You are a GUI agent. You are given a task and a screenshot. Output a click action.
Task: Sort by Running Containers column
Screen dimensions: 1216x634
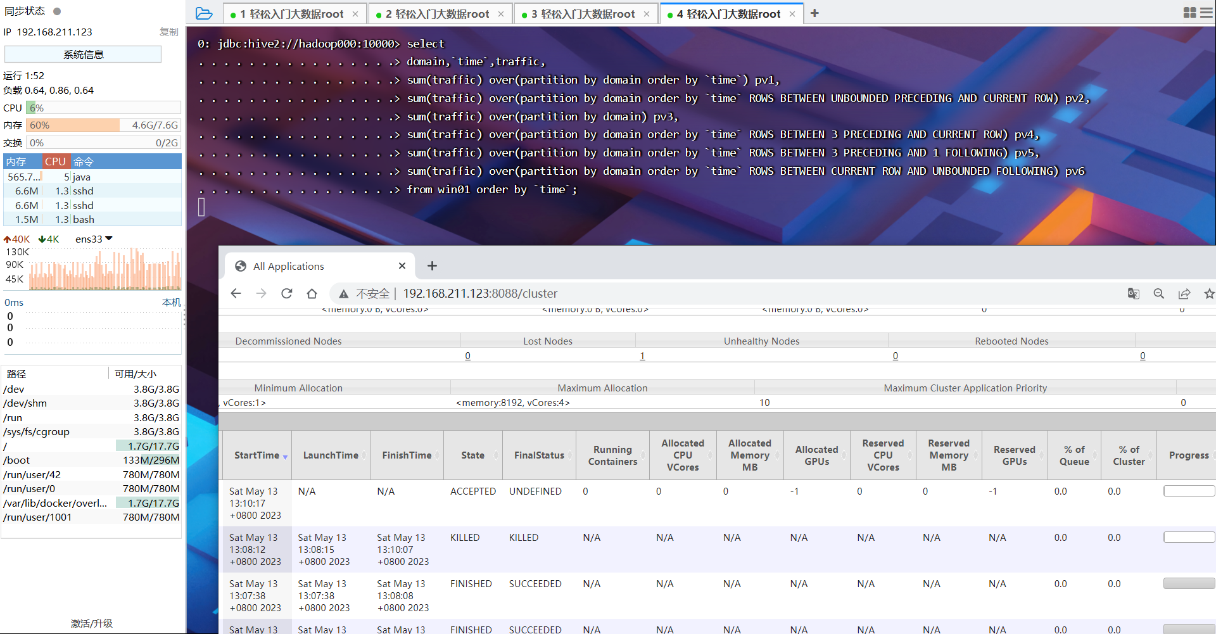[612, 455]
